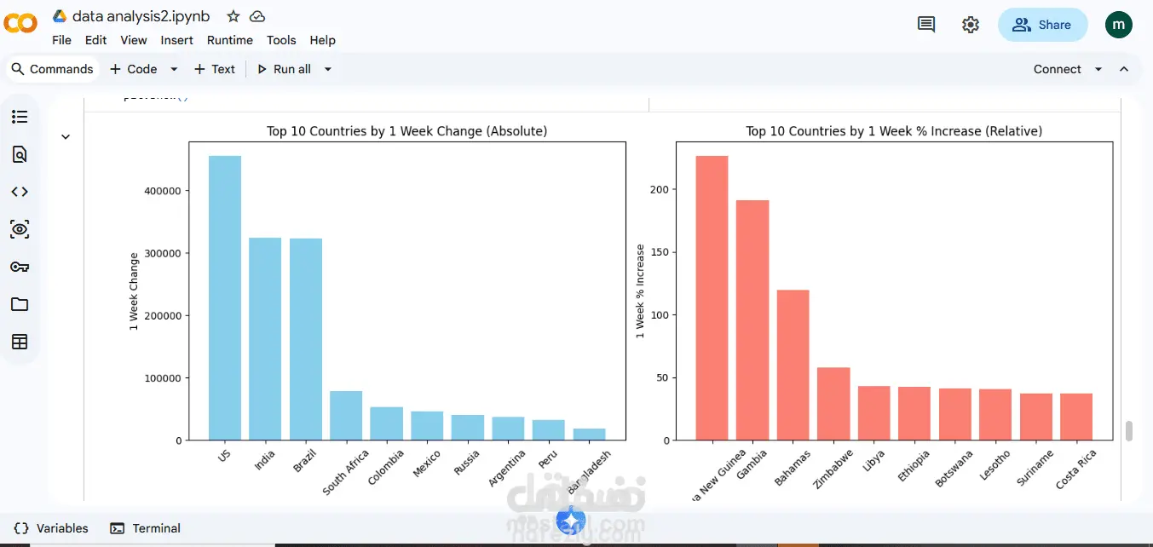
Task: Open the variable inspector eye icon
Action: (x=20, y=229)
